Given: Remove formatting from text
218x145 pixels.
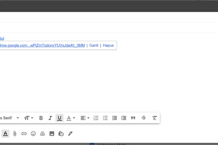Looking at the screenshot, I should point(155,118).
